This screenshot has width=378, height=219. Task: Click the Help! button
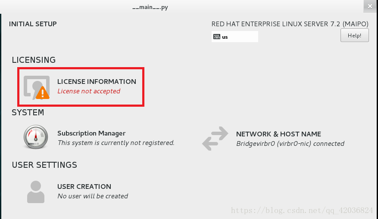click(x=354, y=35)
